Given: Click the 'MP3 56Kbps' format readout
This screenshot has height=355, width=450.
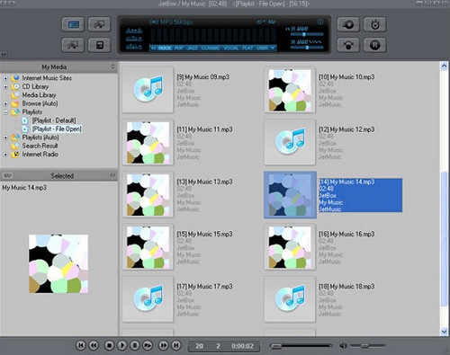Looking at the screenshot, I should coord(176,22).
